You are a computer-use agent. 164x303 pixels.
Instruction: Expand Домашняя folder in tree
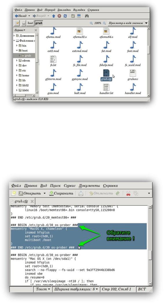14,36
